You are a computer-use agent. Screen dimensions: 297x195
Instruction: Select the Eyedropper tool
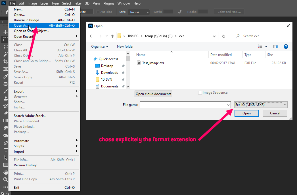[5, 76]
